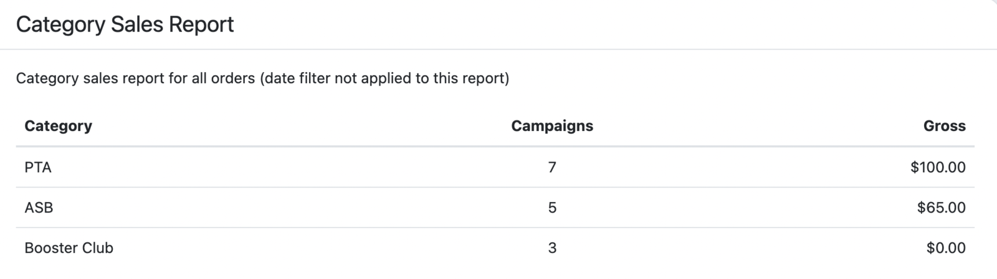Select the $100.00 gross amount
The image size is (997, 279).
pos(938,167)
